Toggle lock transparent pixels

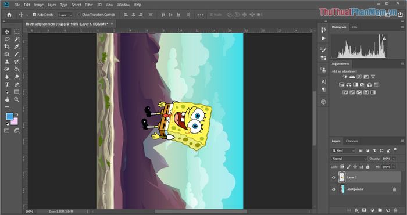pyautogui.click(x=342, y=167)
